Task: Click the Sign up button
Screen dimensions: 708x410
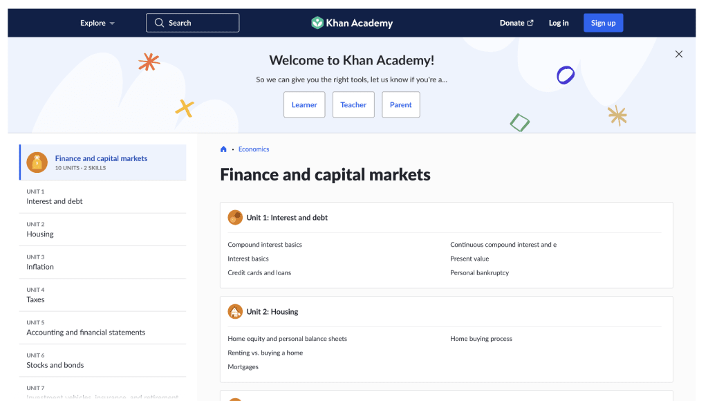Action: click(603, 23)
